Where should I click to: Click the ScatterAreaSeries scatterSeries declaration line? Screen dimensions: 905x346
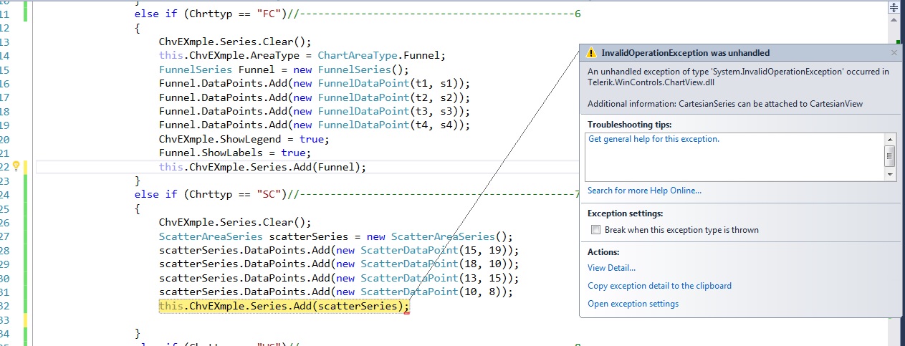(336, 236)
